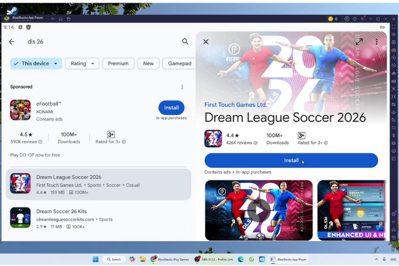Show info about 590K reviews for eFootball
399x266 pixels.
(40, 142)
